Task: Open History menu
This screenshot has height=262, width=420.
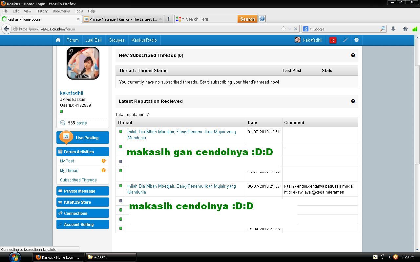Action: point(42,11)
